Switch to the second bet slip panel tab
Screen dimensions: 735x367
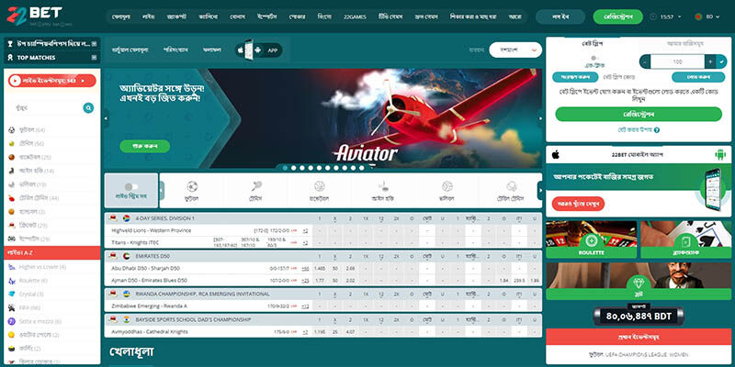[684, 43]
